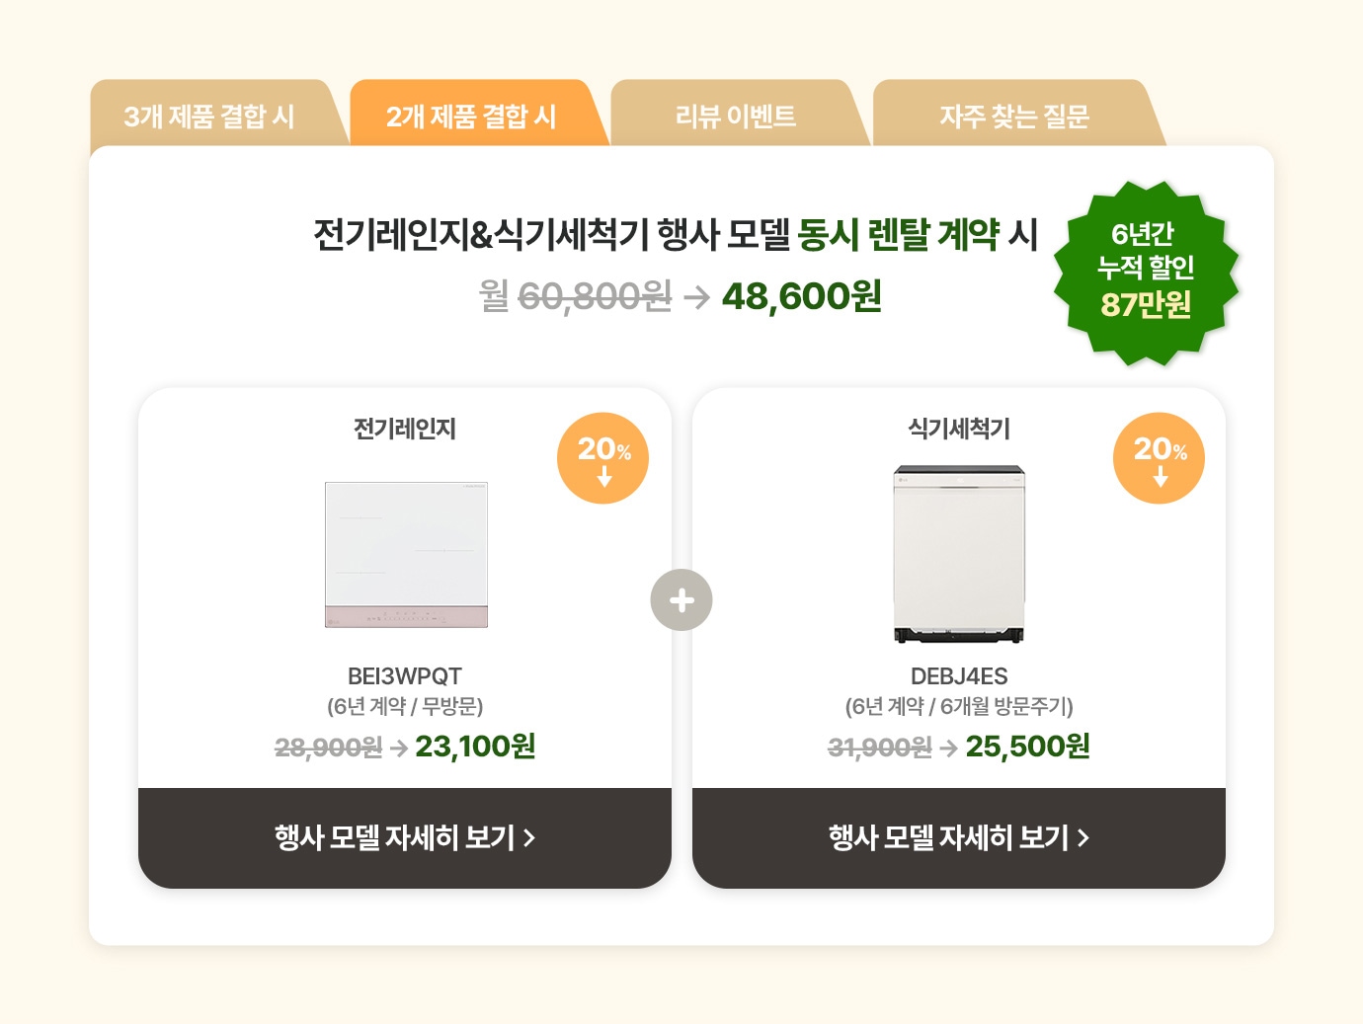Open the 리뷰 이벤트 tab
The width and height of the screenshot is (1363, 1024).
pos(736,115)
